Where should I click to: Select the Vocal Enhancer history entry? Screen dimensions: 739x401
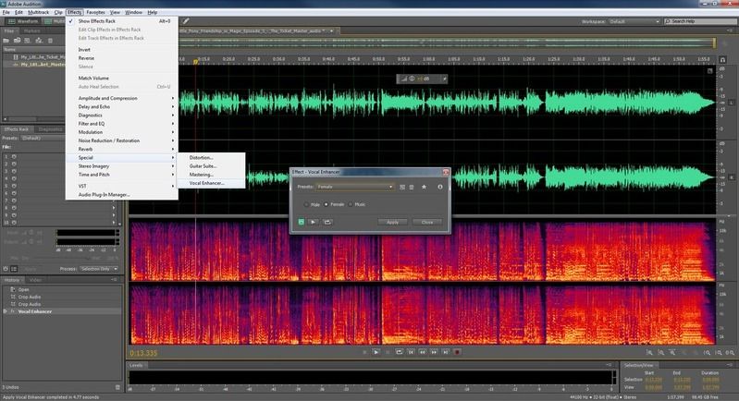[34, 311]
